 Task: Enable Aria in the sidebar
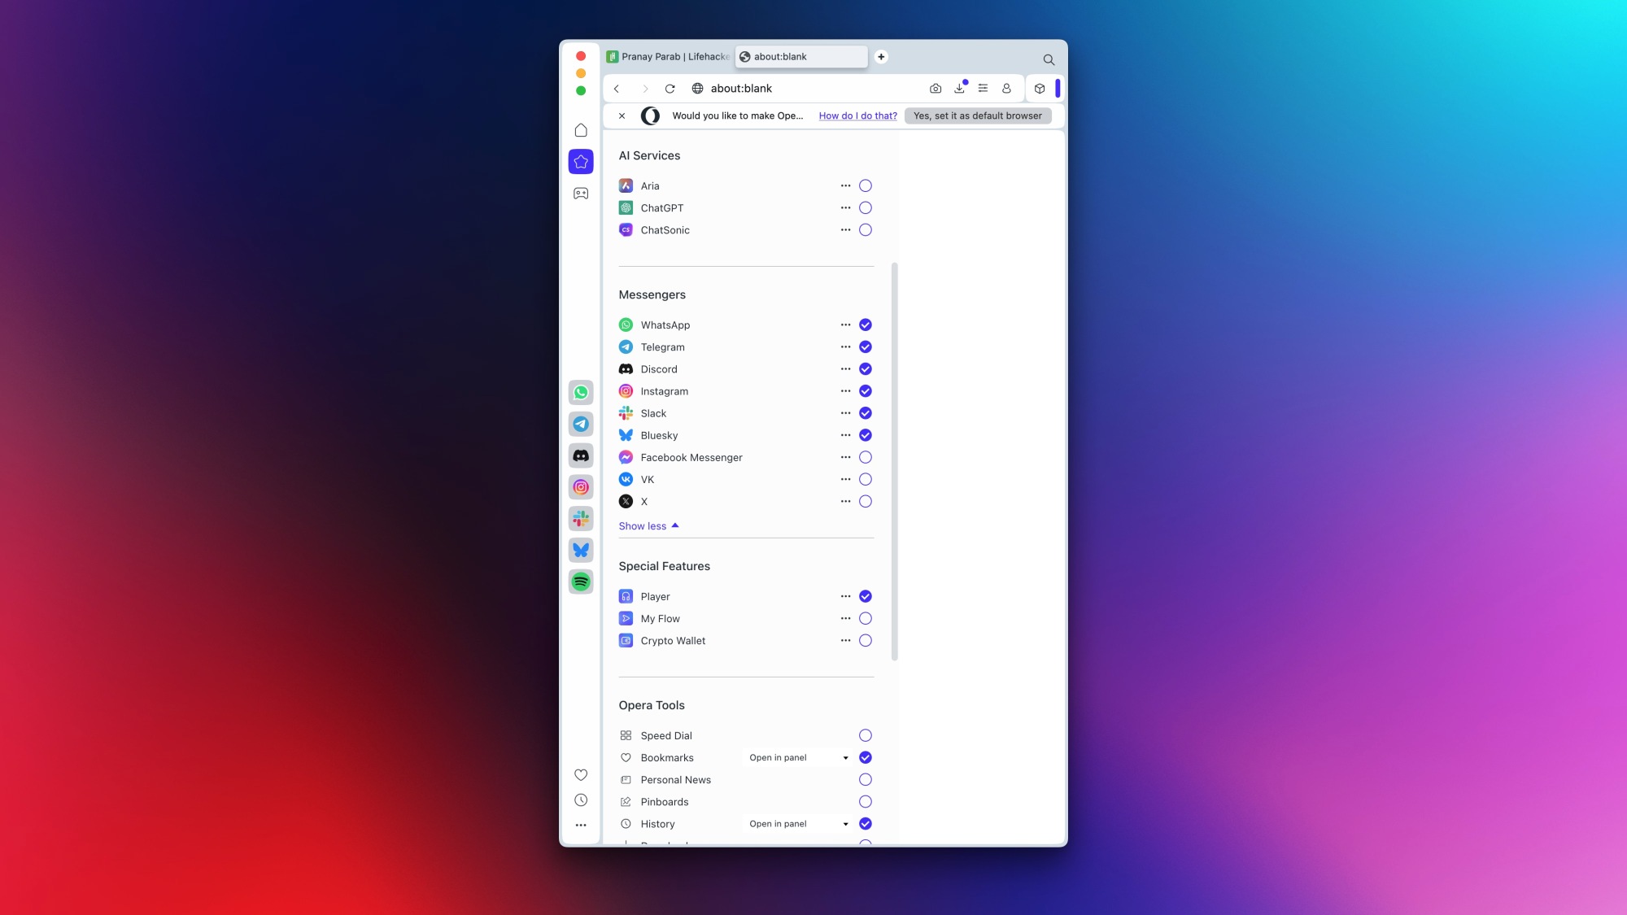(x=866, y=186)
